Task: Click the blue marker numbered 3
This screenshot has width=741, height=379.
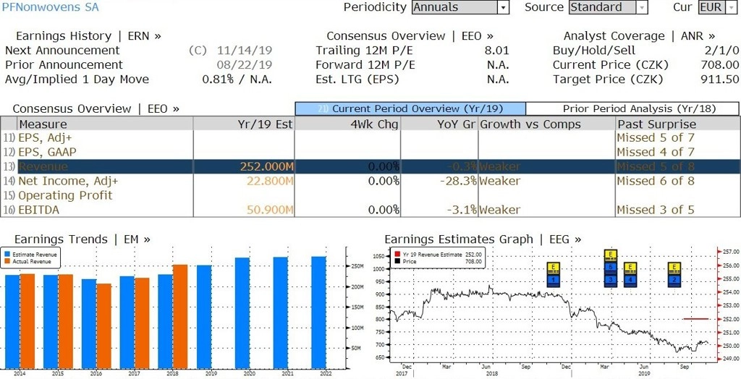Action: tap(611, 280)
